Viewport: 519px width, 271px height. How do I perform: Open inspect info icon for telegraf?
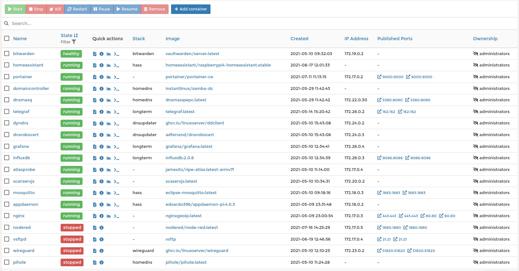(x=102, y=112)
